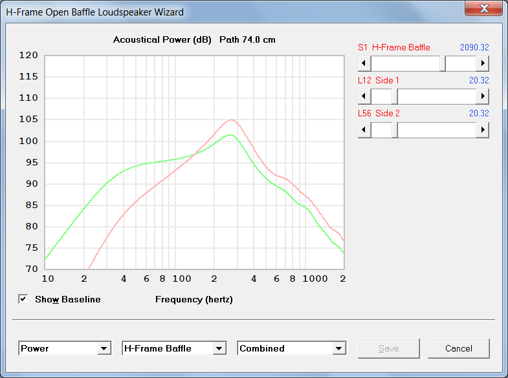Click right arrow of L12 Side 1 slider

coord(482,96)
